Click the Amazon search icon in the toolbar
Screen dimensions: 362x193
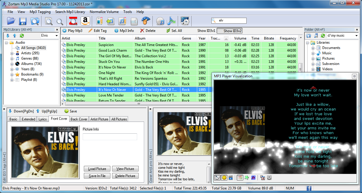pos(85,21)
